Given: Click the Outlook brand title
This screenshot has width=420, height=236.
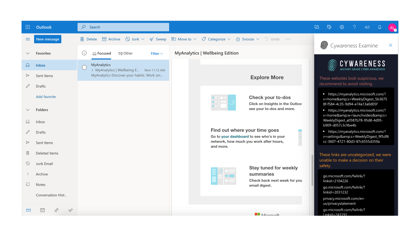Looking at the screenshot, I should 44,27.
